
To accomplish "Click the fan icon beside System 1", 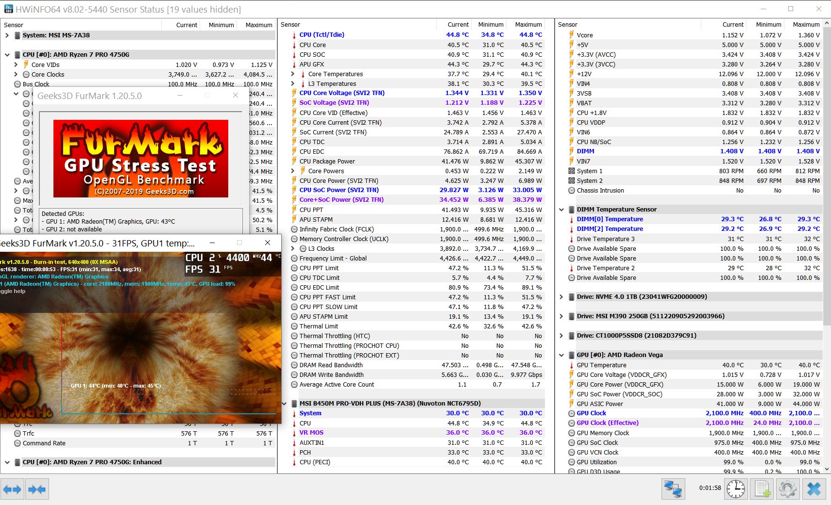I will (572, 171).
